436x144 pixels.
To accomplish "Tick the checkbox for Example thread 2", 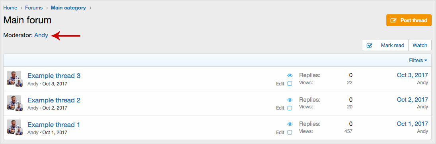I will coord(290,108).
